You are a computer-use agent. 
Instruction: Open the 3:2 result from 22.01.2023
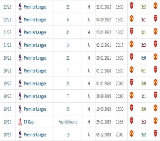[x=143, y=7]
